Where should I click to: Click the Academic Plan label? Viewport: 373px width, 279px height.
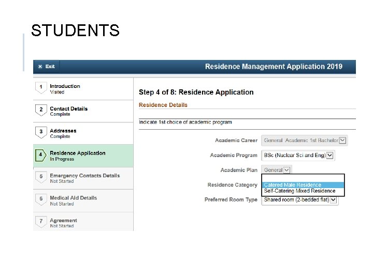[239, 170]
